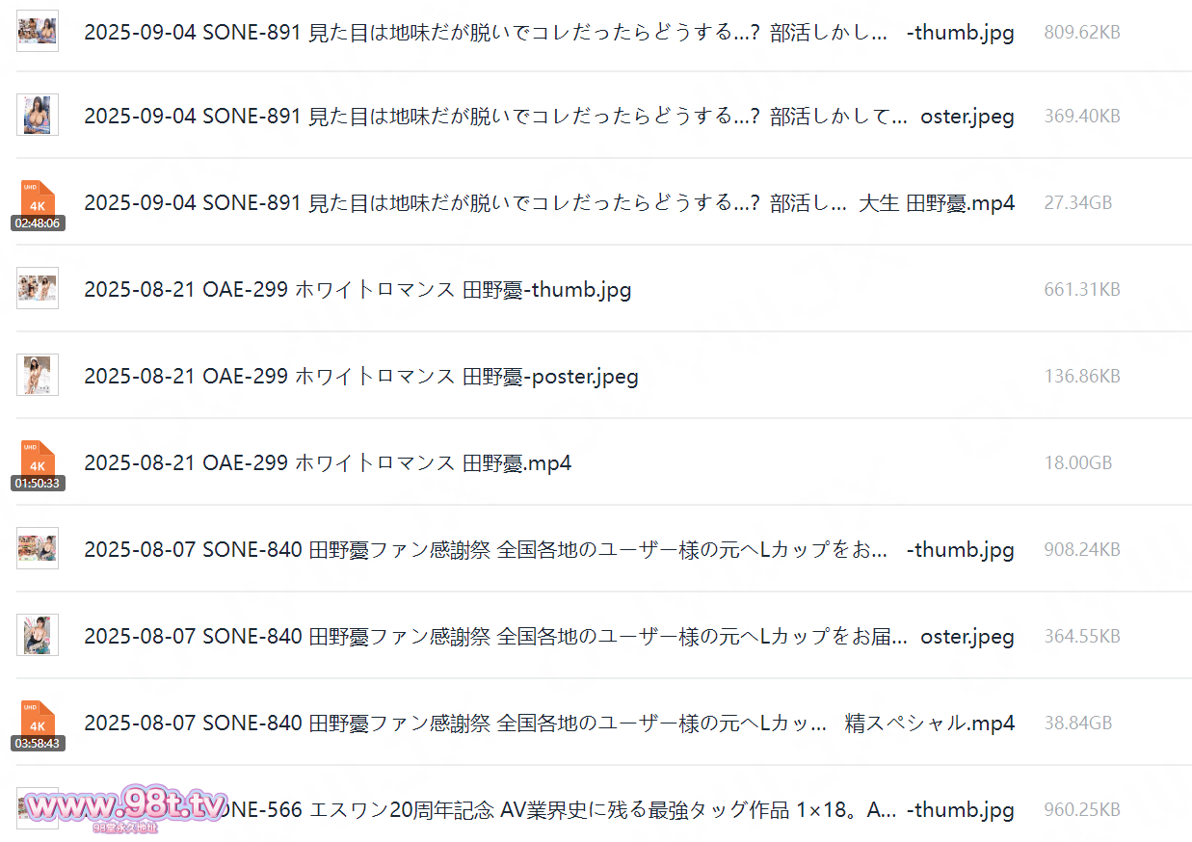The height and width of the screenshot is (842, 1192).
Task: Click the OAE-299 thumb.jpg file name
Action: click(x=358, y=290)
